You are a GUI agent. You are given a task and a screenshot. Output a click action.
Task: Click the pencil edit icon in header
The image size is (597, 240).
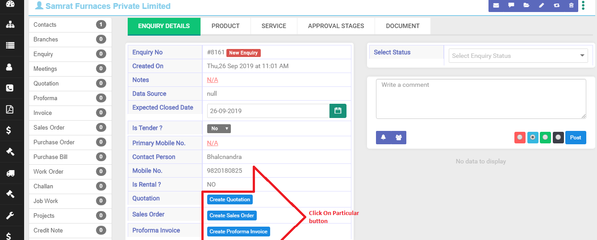[541, 5]
